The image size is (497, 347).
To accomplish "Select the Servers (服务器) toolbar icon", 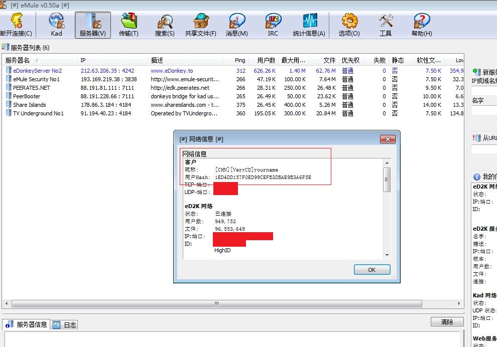I will (x=92, y=25).
